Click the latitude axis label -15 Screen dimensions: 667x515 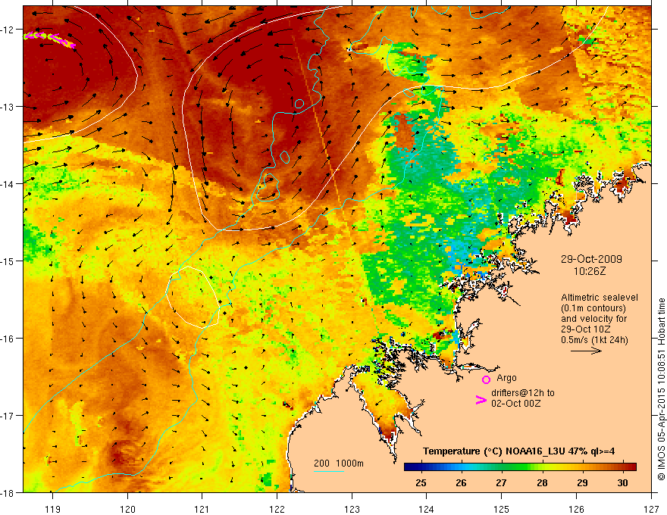pyautogui.click(x=7, y=261)
